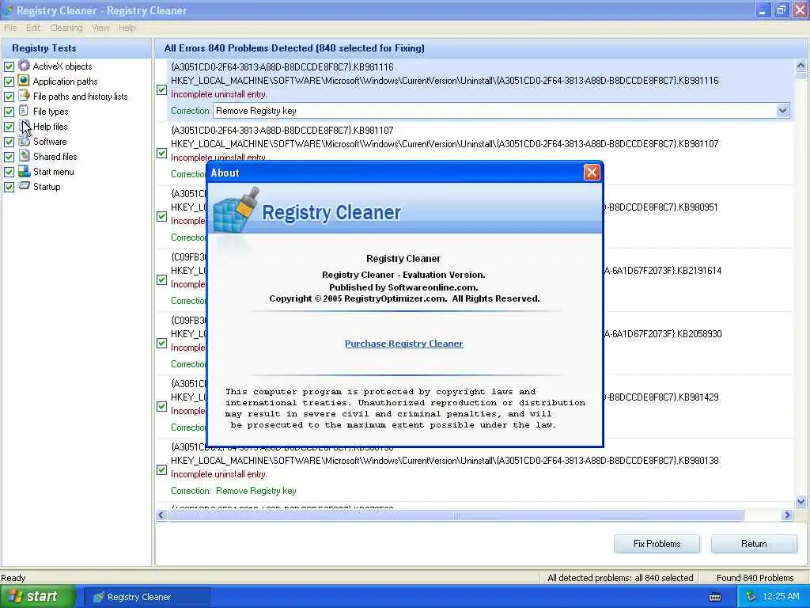Uncheck the ActiveX objects test checkbox
This screenshot has width=810, height=608.
tap(9, 66)
